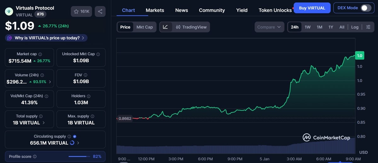378x163 pixels.
Task: Click Market cap info icon
Action: point(40,54)
